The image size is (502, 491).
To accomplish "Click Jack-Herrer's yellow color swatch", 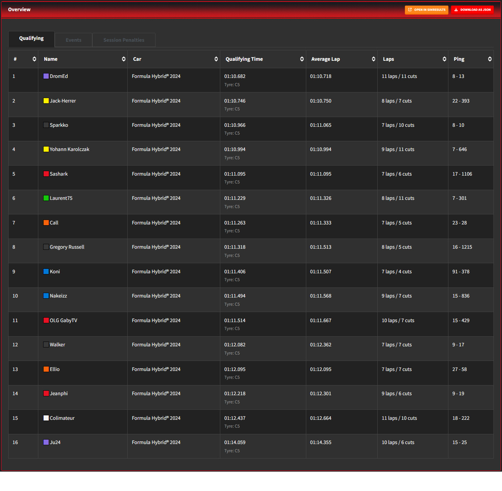I will (46, 101).
